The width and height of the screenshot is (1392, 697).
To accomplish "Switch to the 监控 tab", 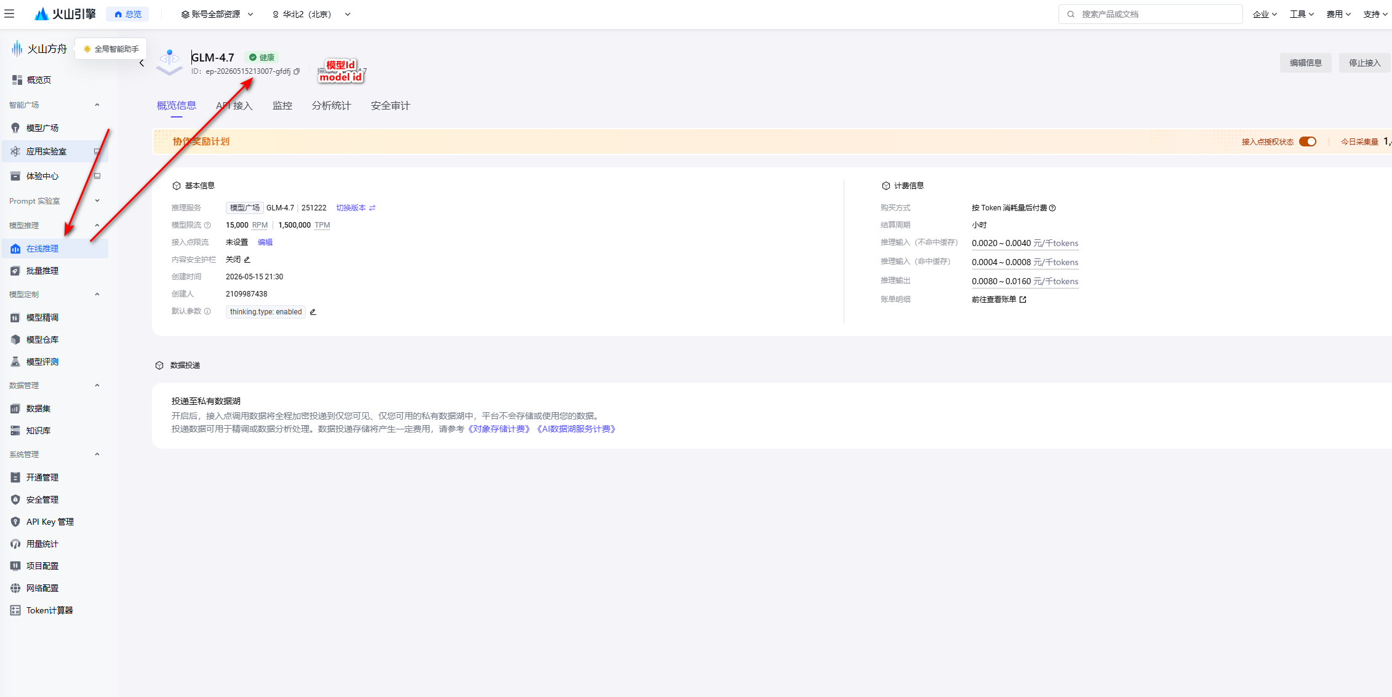I will 282,106.
